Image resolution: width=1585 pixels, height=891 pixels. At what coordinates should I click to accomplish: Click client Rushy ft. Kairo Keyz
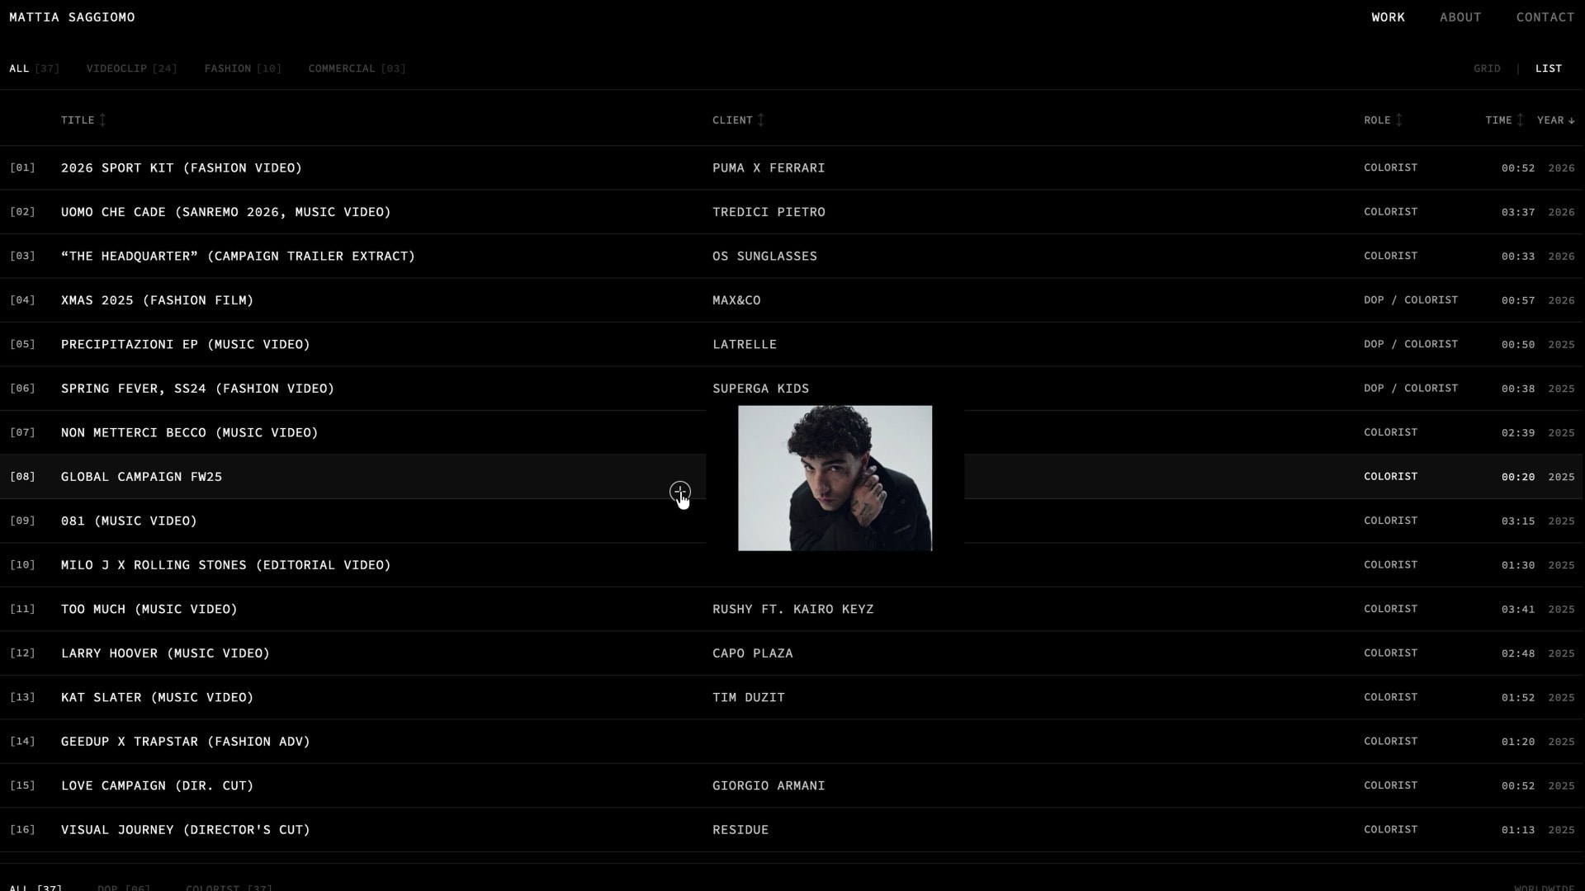(792, 610)
